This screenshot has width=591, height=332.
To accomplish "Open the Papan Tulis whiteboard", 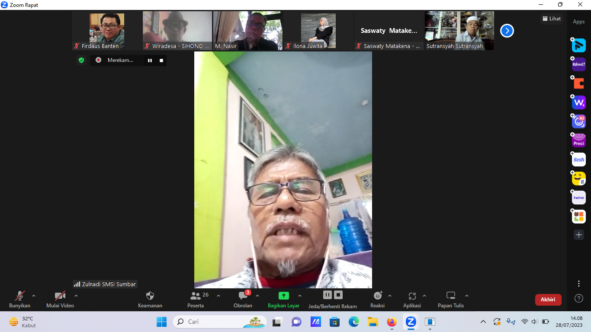I will 450,300.
